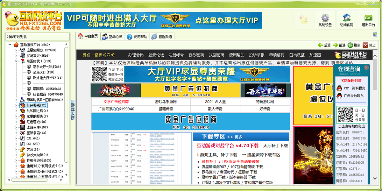The width and height of the screenshot is (382, 191).
Task: Collapse the 互动游戏平台(4560) root node
Action: (x=10, y=45)
